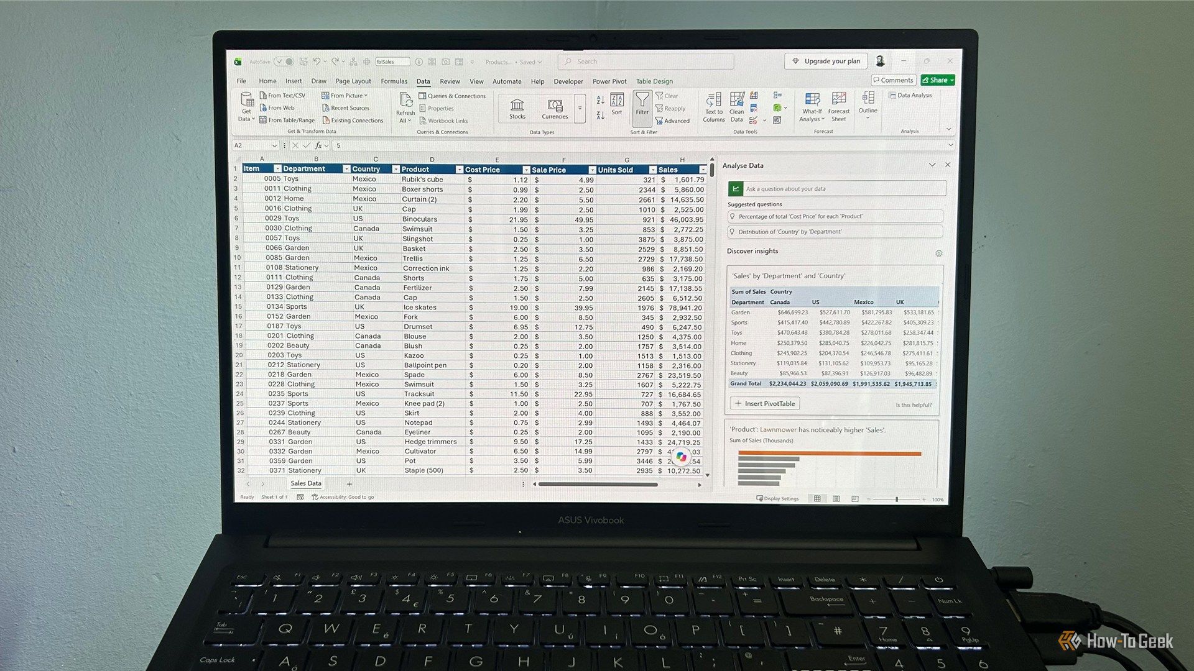Select suggested question Distribution of Country by Department

click(835, 232)
